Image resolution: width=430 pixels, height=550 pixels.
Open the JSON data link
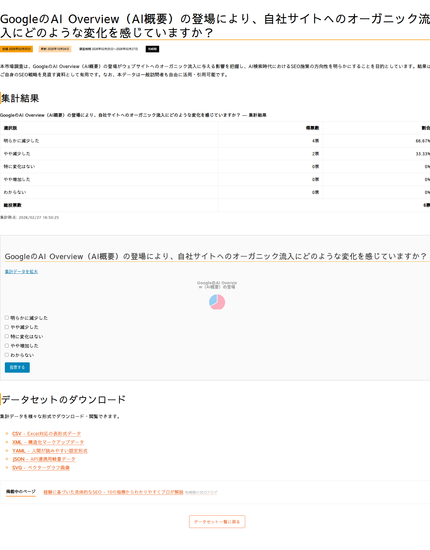click(x=44, y=459)
